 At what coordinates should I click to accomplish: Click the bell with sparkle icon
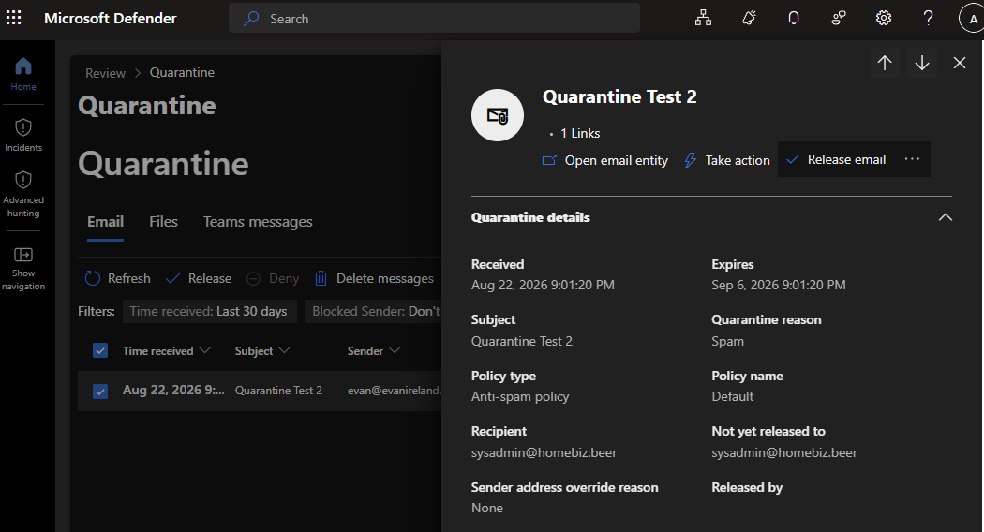(x=749, y=18)
